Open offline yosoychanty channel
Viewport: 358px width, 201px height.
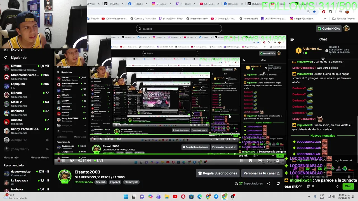coord(27,149)
